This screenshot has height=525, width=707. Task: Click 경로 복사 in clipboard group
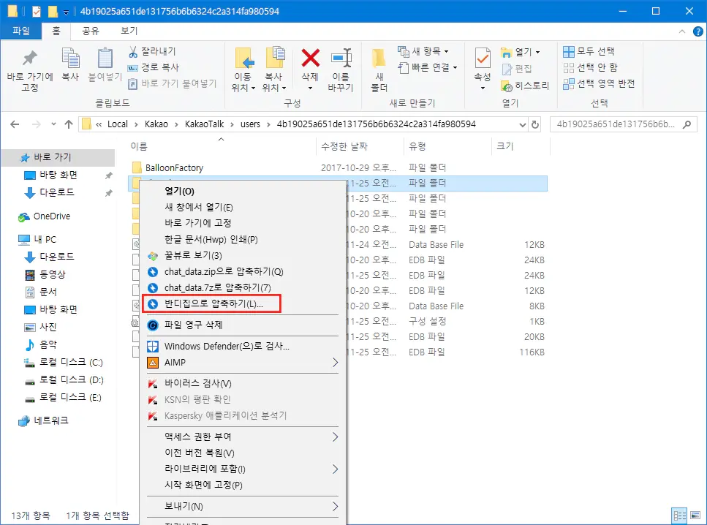click(x=154, y=67)
